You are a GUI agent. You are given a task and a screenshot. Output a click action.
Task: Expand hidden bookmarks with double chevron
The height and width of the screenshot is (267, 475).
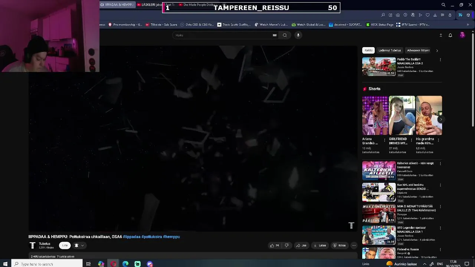tap(468, 25)
